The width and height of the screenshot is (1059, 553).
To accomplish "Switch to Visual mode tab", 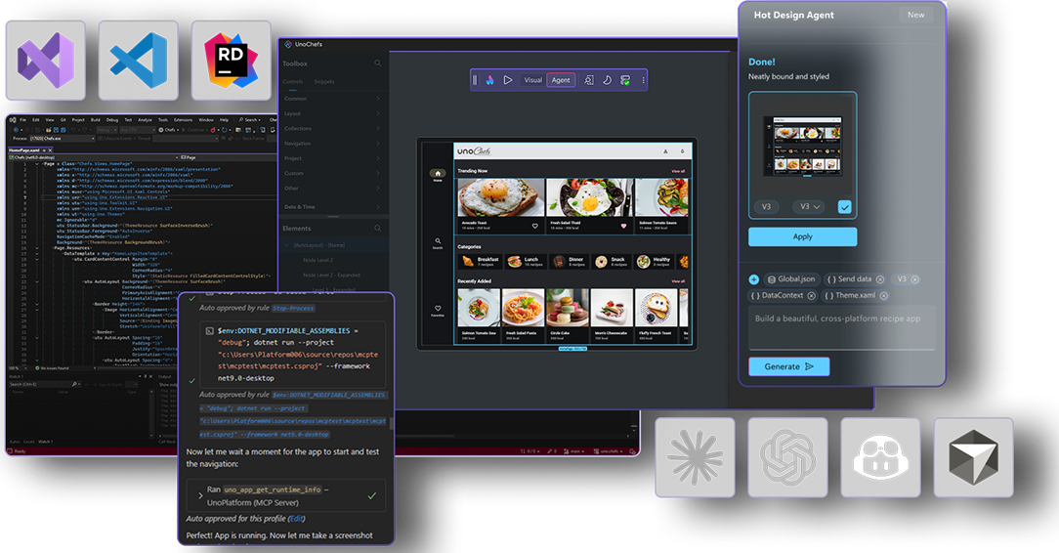I will 532,80.
